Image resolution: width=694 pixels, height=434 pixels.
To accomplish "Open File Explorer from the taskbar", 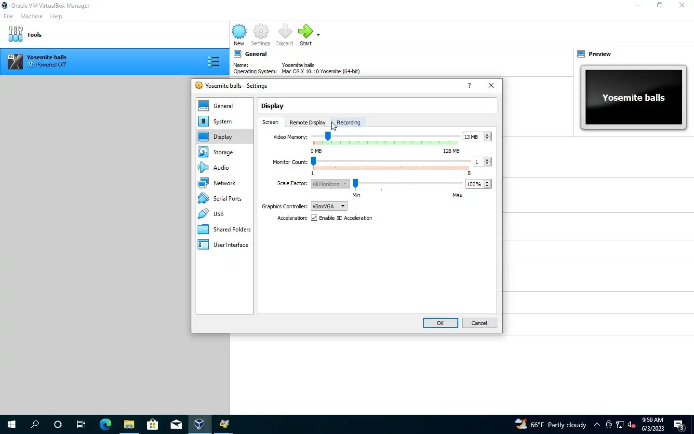I will coord(129,424).
